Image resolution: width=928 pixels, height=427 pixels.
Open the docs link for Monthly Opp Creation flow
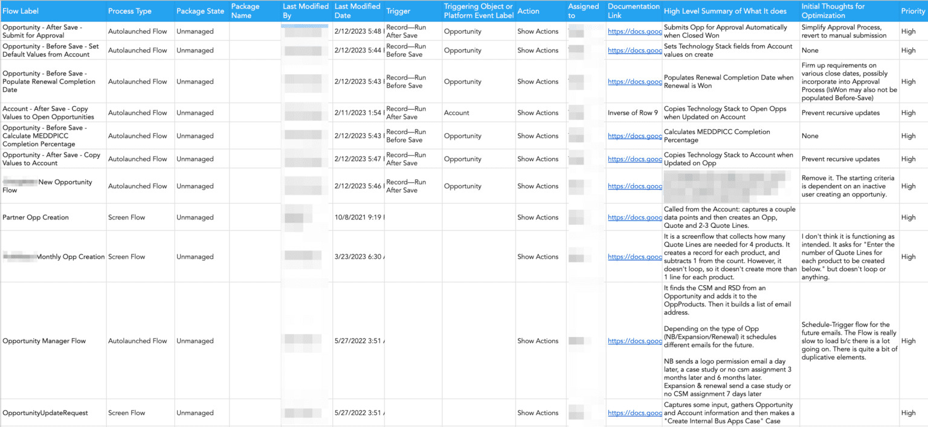click(x=634, y=256)
